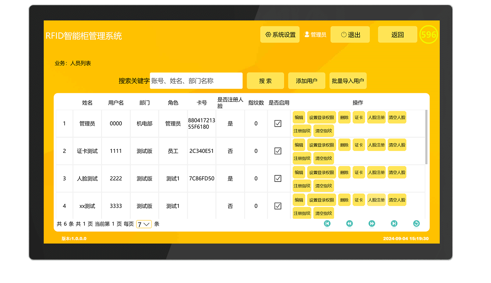Jump to the last page icon
This screenshot has width=491, height=283.
[394, 223]
